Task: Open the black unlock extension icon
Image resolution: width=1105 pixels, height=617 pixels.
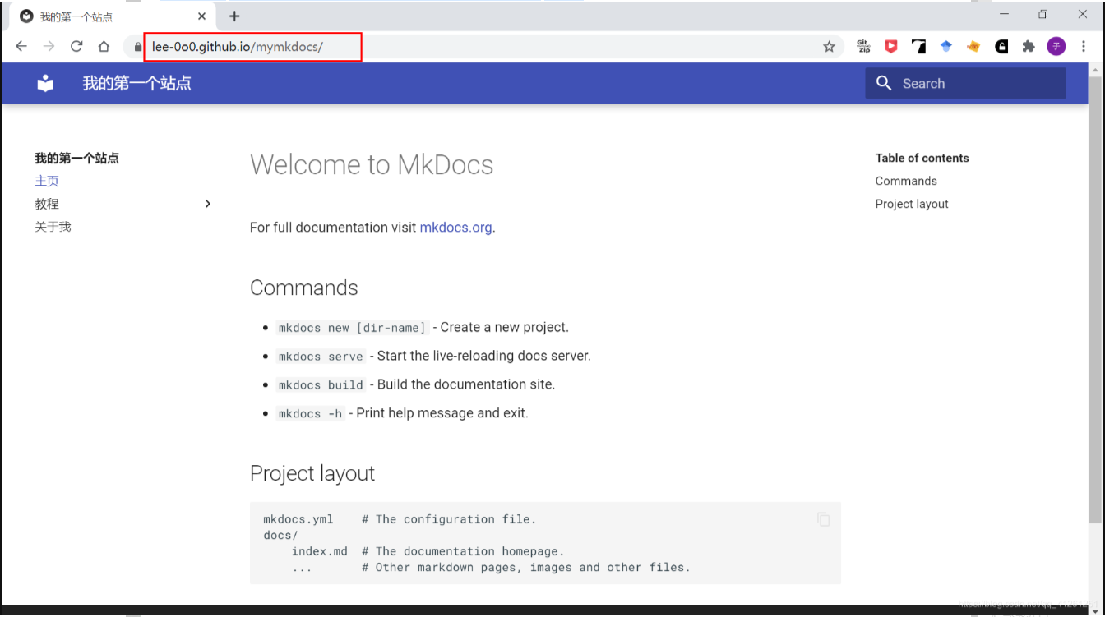Action: point(1001,47)
